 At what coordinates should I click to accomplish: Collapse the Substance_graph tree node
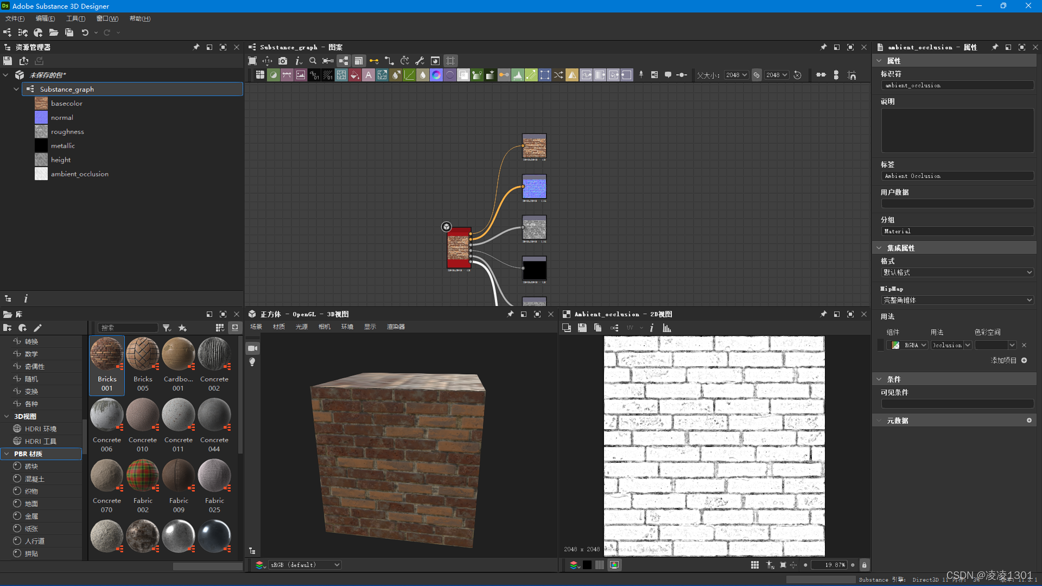coord(16,89)
